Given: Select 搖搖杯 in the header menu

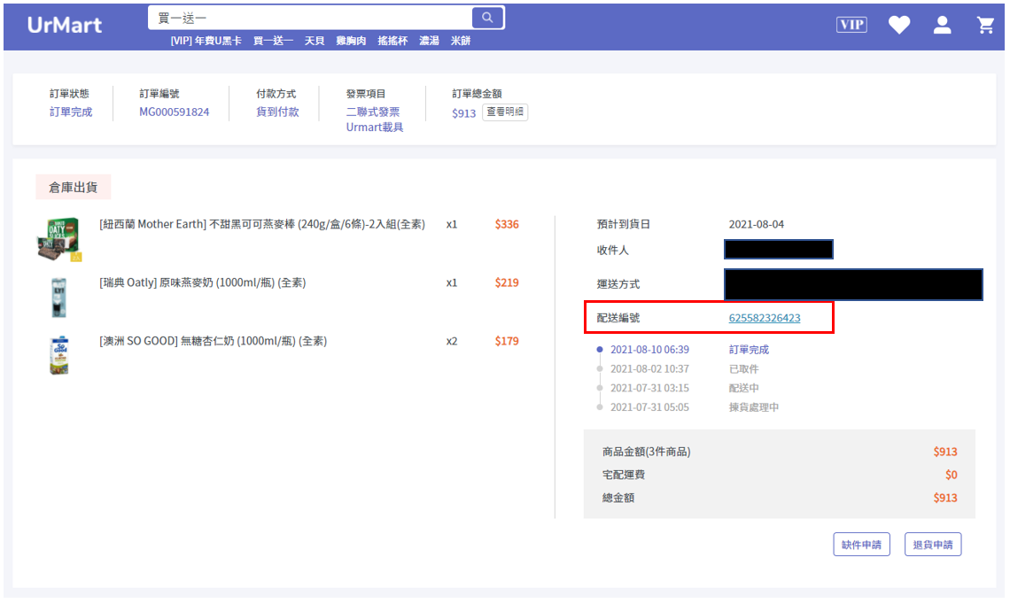Looking at the screenshot, I should (392, 41).
